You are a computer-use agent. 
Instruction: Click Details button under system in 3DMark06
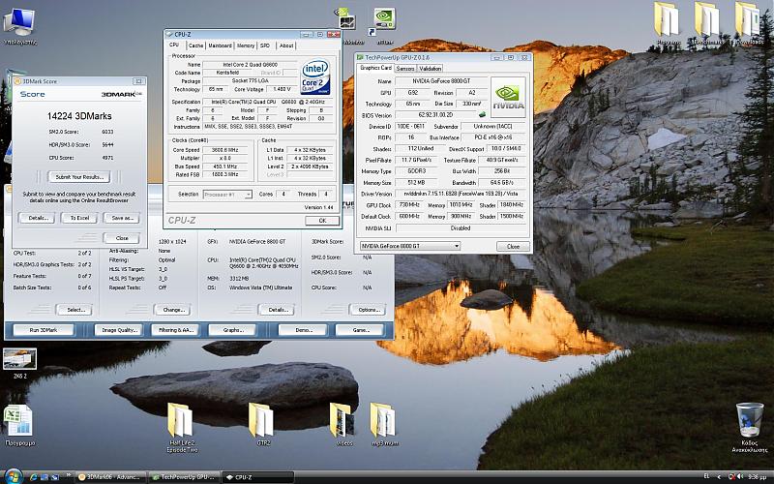coord(277,310)
